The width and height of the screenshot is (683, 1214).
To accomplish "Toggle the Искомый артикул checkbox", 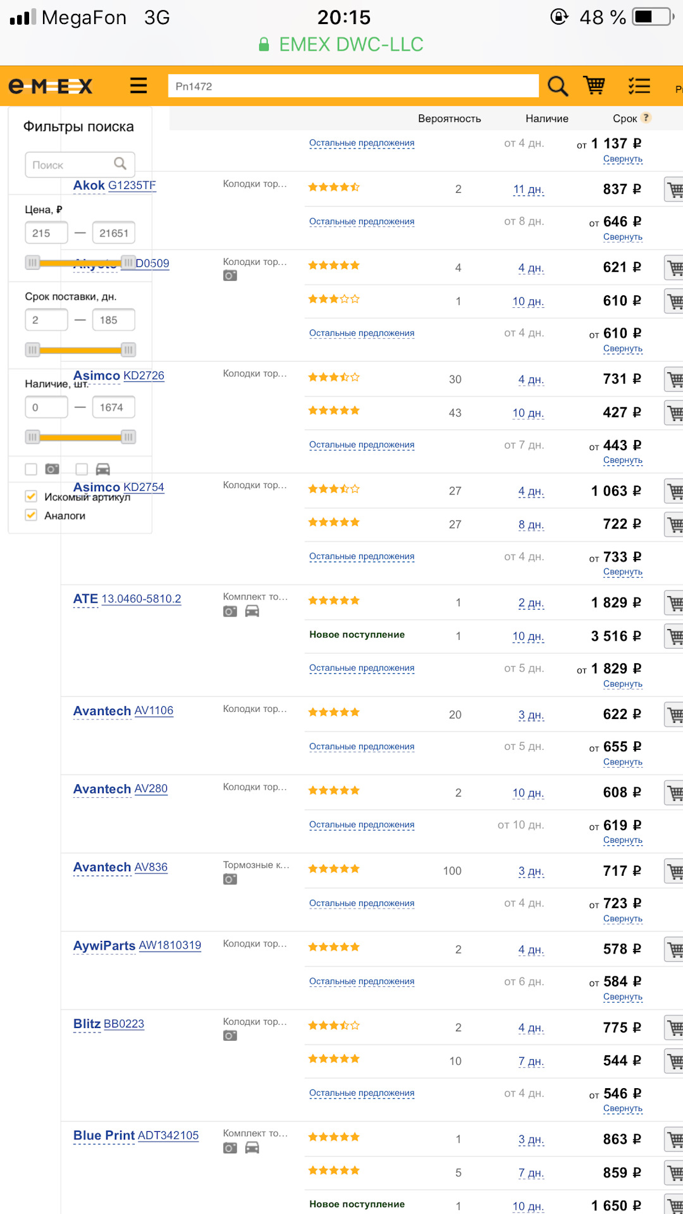I will click(31, 496).
